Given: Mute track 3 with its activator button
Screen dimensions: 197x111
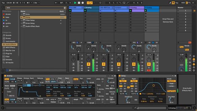Looking at the screenshot, I should point(103,64).
